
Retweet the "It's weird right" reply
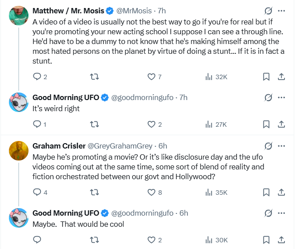coord(94,124)
